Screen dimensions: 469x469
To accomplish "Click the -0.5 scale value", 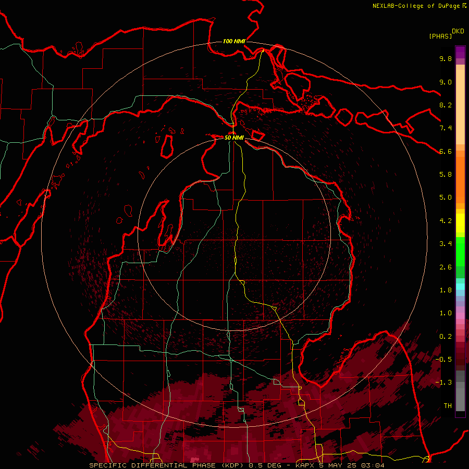I will click(443, 360).
